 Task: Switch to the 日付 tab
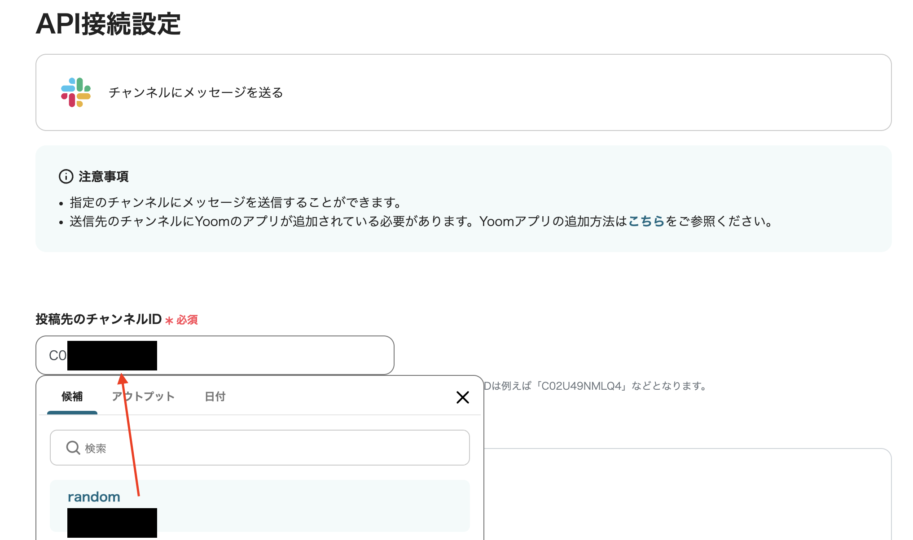click(215, 396)
